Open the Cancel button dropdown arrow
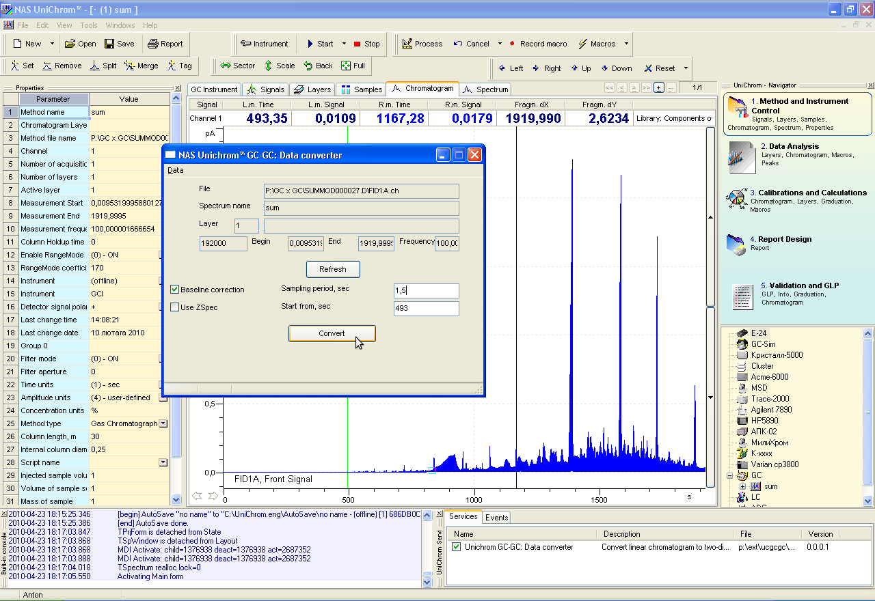Viewport: 875px width, 601px height. point(500,44)
